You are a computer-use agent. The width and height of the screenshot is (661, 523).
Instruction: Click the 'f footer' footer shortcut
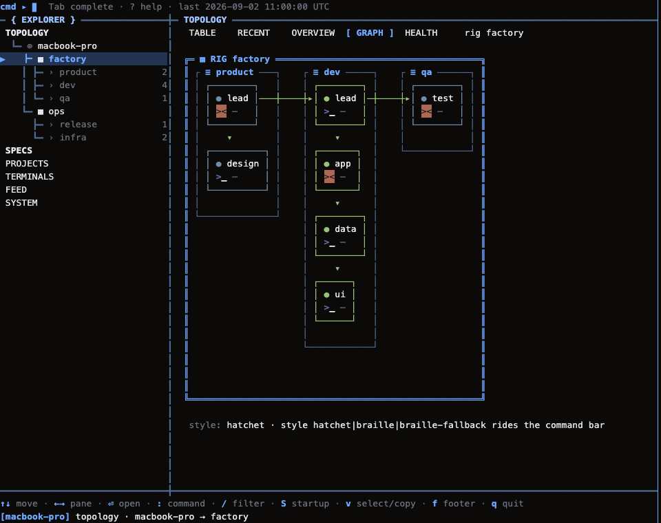tap(453, 504)
